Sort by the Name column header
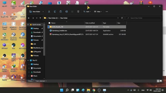Screen dimensions: 166x93 click(53, 23)
